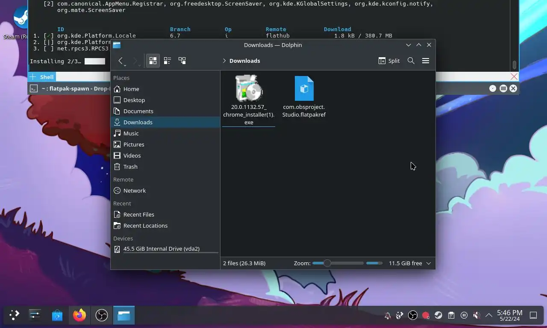Switch to Details tree view mode
The image size is (547, 328).
click(182, 61)
